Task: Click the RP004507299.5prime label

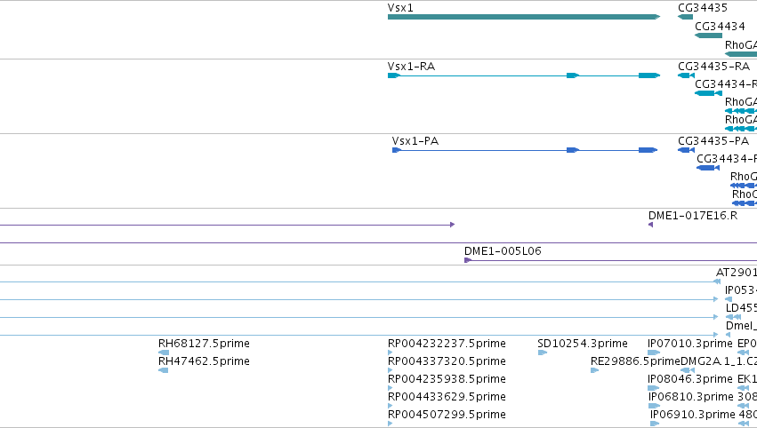Action: (x=447, y=415)
